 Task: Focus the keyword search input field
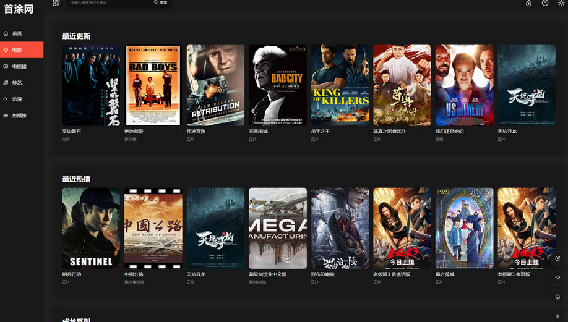tap(111, 2)
